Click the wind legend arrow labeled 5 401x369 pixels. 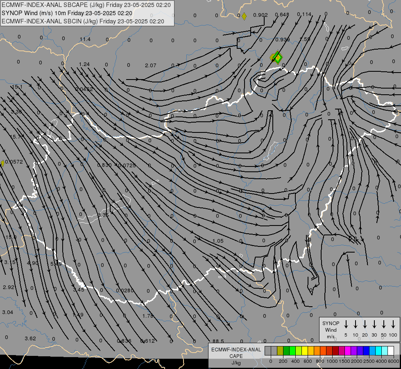coord(346,324)
